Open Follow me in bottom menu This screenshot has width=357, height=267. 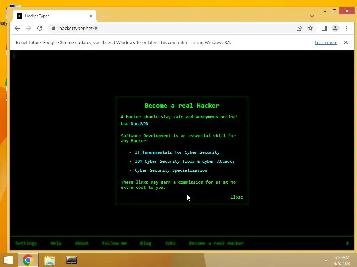(114, 243)
